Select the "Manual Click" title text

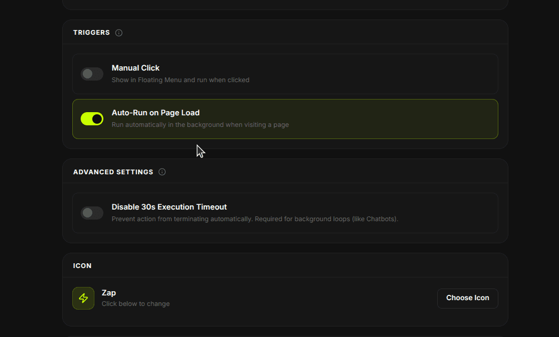click(136, 68)
